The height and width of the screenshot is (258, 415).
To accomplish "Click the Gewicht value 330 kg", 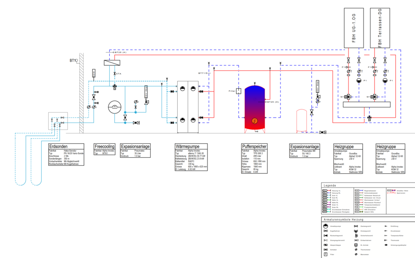I will pyautogui.click(x=191, y=164).
